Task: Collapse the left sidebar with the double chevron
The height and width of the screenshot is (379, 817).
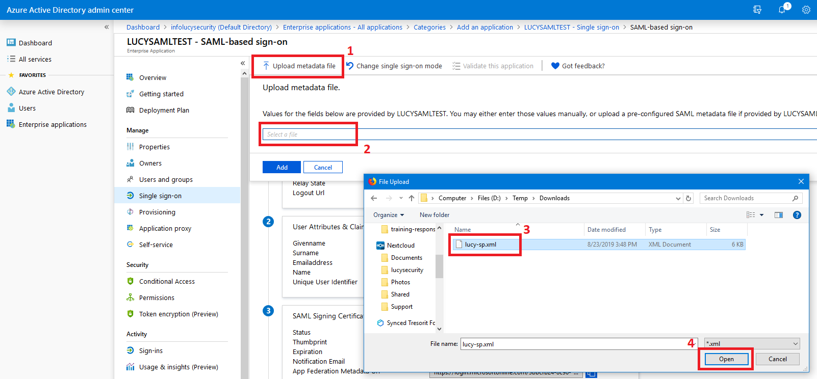Action: (x=107, y=27)
